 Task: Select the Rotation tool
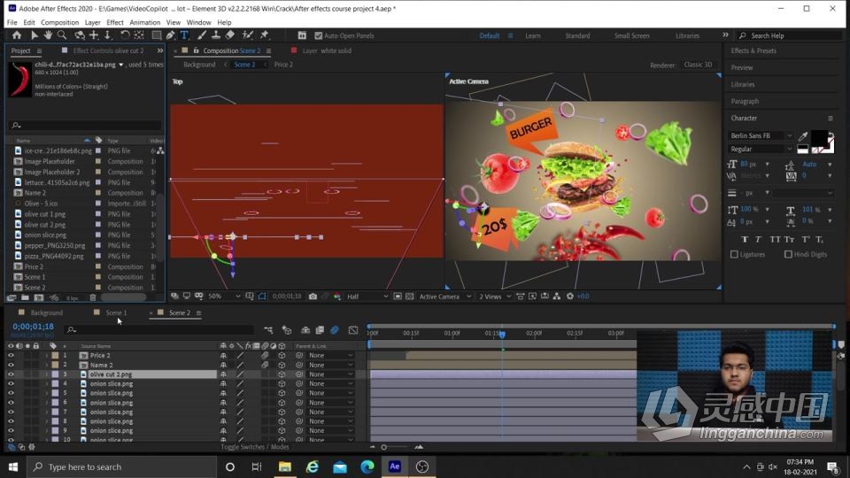tap(125, 35)
